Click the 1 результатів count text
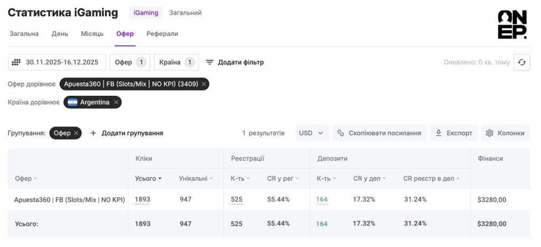 263,133
